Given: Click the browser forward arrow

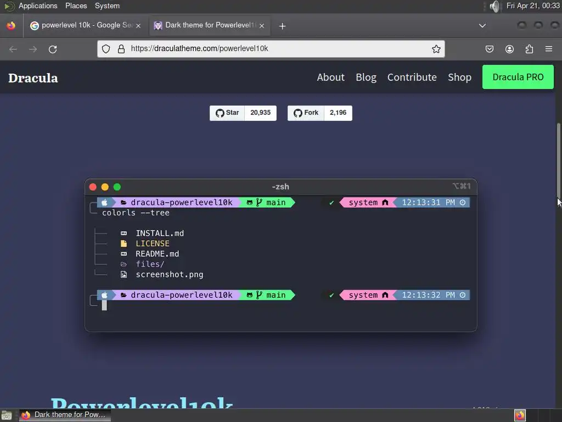Looking at the screenshot, I should (33, 49).
